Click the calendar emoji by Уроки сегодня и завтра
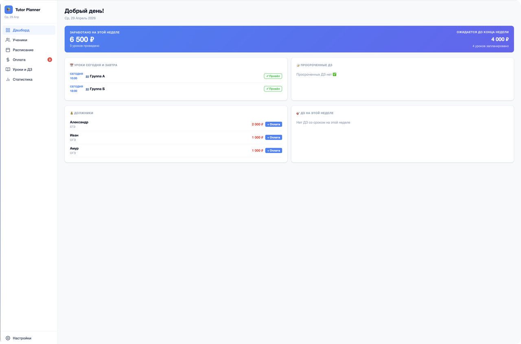The image size is (521, 344). point(72,65)
